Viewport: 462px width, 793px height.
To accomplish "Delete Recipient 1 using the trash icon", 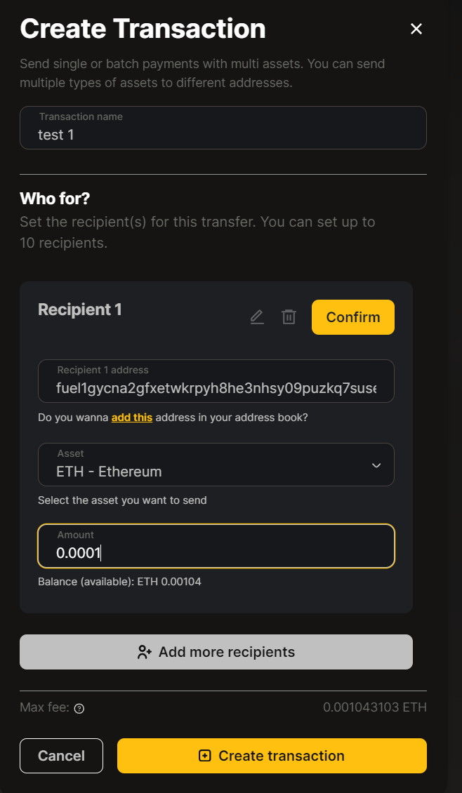I will (x=289, y=317).
